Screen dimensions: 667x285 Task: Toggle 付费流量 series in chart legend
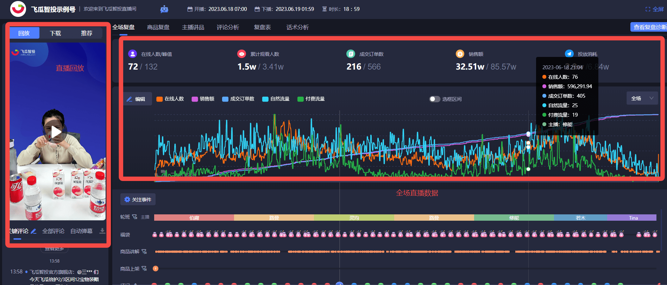point(311,99)
